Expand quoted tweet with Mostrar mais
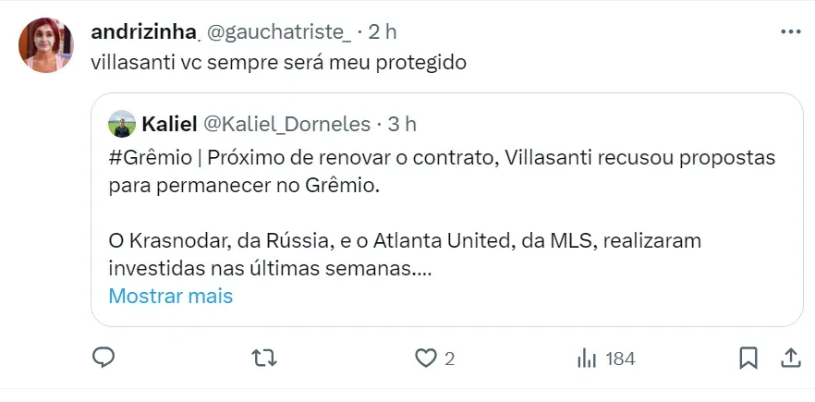Image resolution: width=815 pixels, height=402 pixels. point(170,297)
